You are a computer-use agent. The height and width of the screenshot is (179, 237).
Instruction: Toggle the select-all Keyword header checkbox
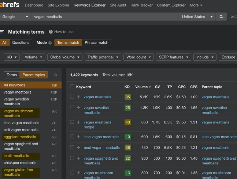coord(72,87)
